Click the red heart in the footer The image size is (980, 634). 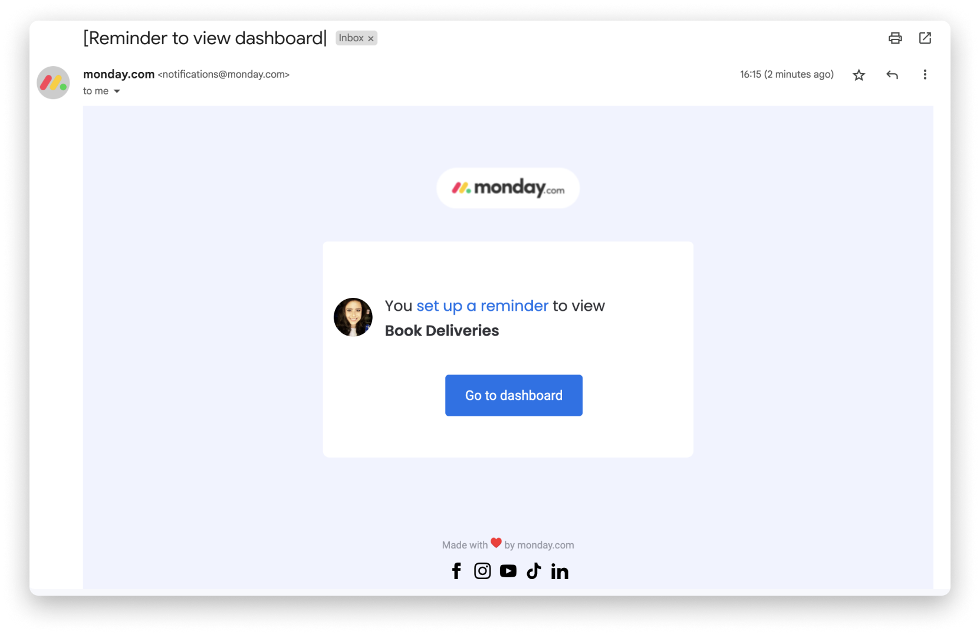point(496,543)
